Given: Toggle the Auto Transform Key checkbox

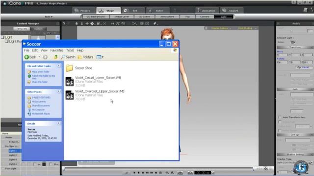Looking at the screenshot, I should click(x=280, y=117).
